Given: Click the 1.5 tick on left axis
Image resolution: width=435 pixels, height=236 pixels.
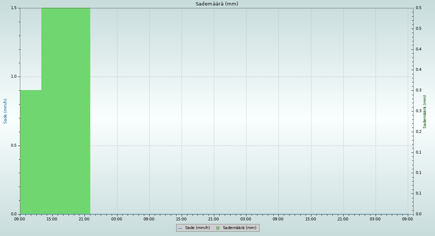Looking at the screenshot, I should coord(14,8).
